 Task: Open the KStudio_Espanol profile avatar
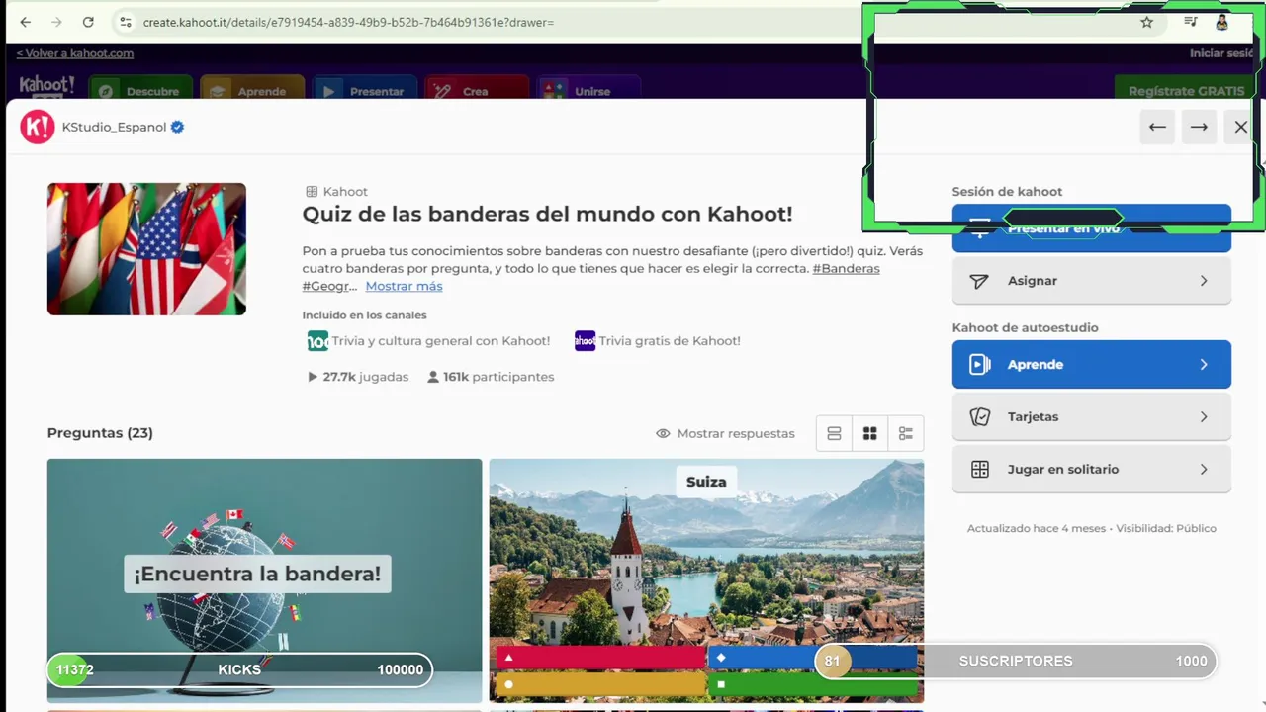pyautogui.click(x=38, y=127)
